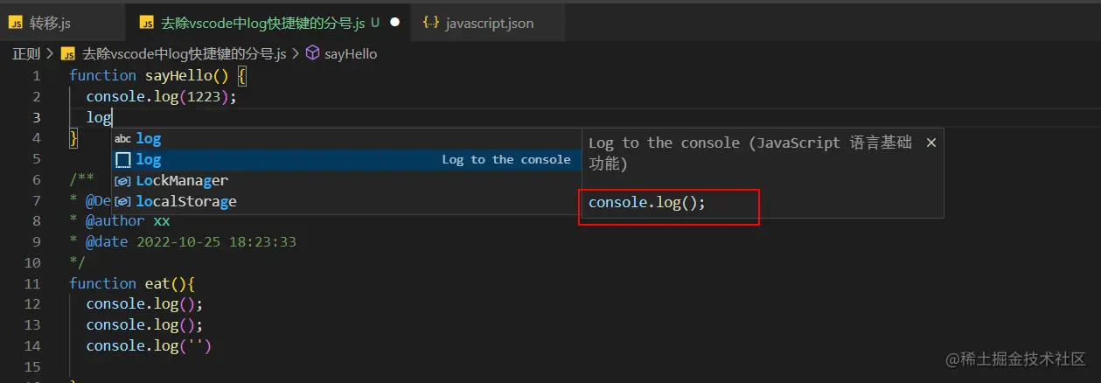Open the sayHello breadcrumb symbol
Image resolution: width=1101 pixels, height=383 pixels.
pos(351,53)
